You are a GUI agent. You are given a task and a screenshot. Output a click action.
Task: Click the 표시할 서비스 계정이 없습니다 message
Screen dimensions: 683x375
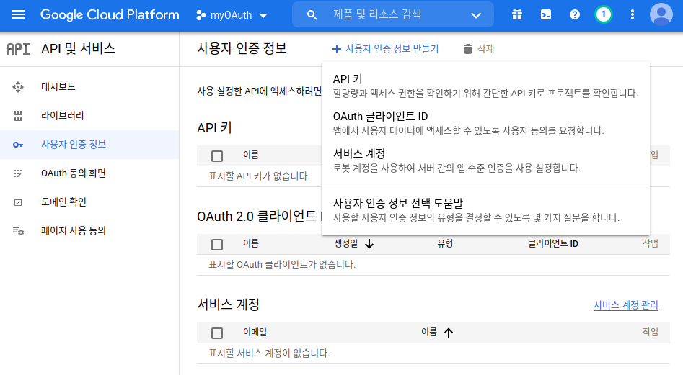point(269,353)
